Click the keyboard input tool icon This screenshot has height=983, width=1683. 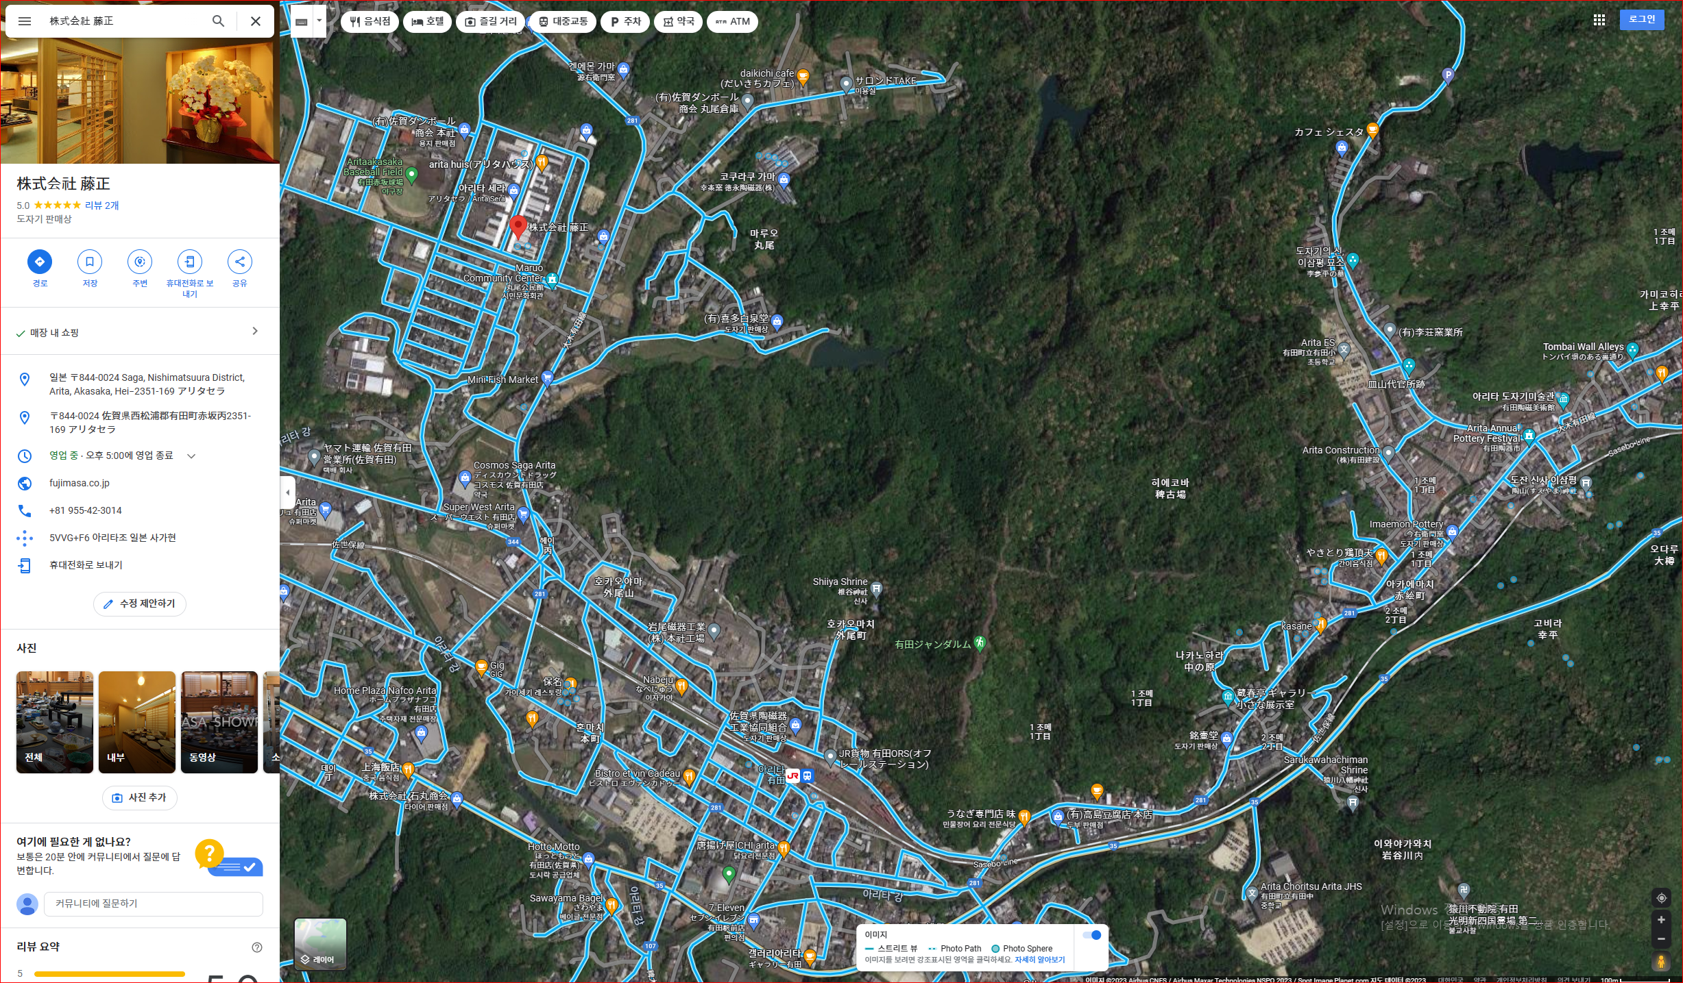(302, 22)
